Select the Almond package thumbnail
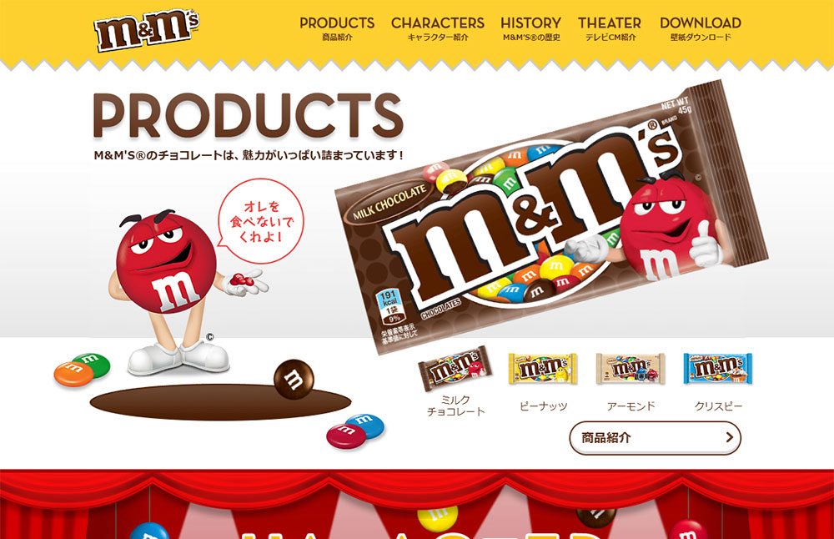 coord(631,368)
